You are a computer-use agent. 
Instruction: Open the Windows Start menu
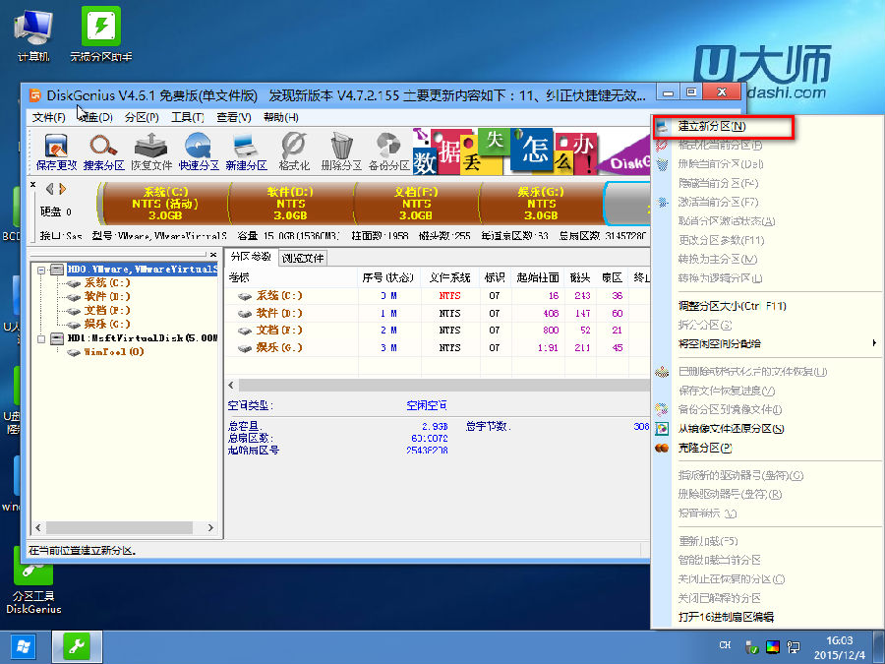[x=24, y=647]
